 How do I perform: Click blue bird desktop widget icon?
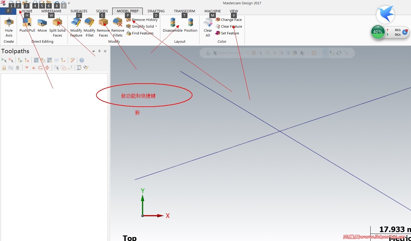coord(385,14)
